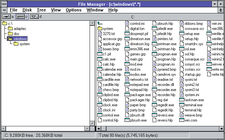This screenshot has width=225, height=140.
Task: Select CD-ROM drive d icon
Action: pyautogui.click(x=34, y=17)
